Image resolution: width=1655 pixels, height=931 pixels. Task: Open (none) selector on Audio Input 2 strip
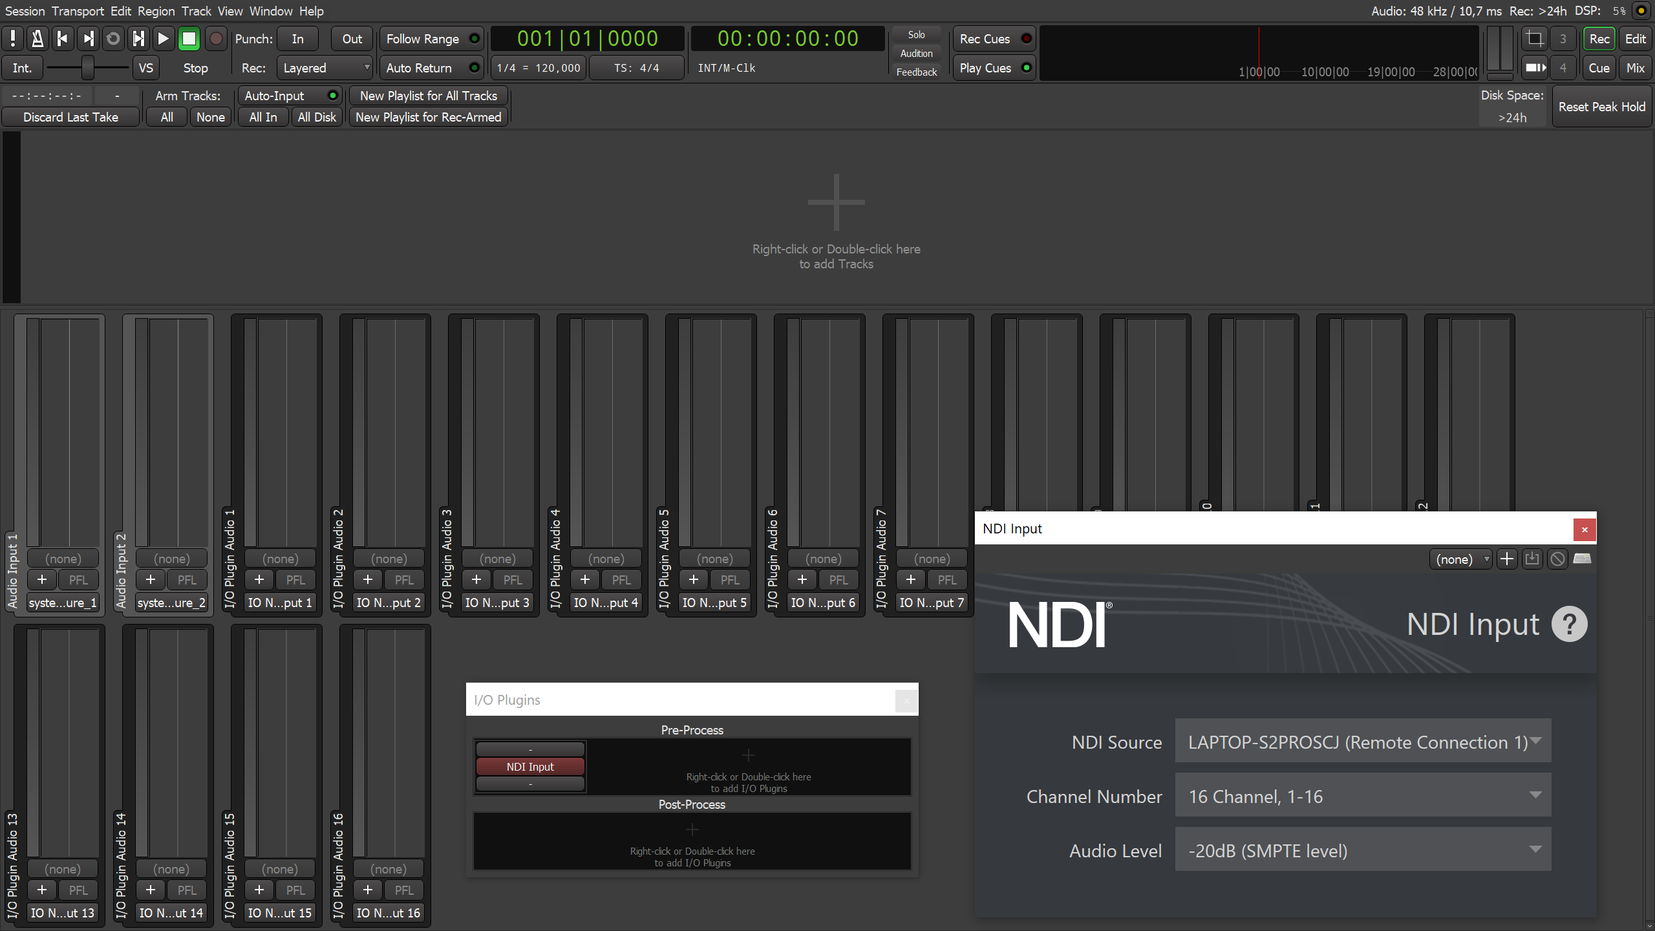tap(171, 559)
